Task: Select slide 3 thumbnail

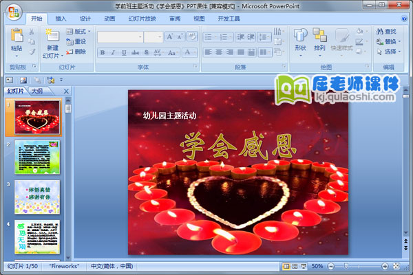Action: point(37,197)
